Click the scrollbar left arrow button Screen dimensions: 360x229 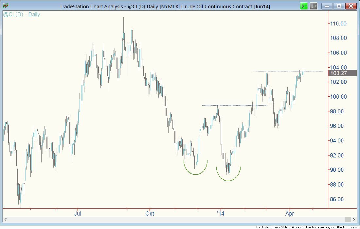click(x=5, y=219)
